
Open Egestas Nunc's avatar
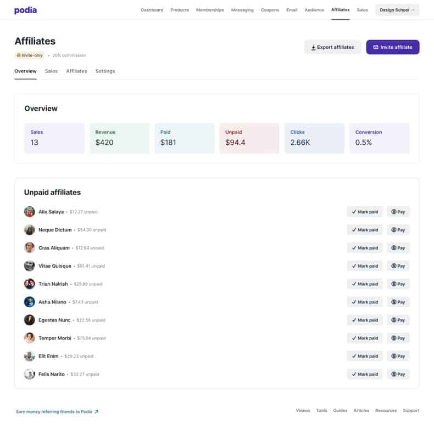pos(29,320)
